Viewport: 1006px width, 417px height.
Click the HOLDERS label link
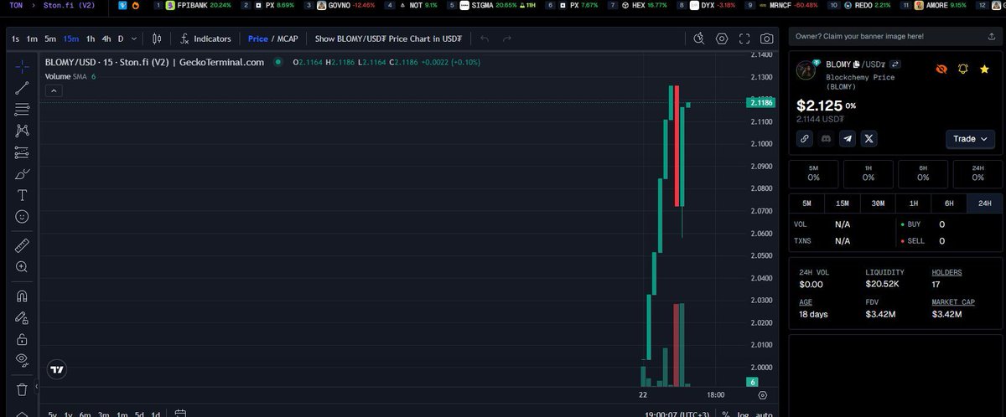tap(946, 272)
